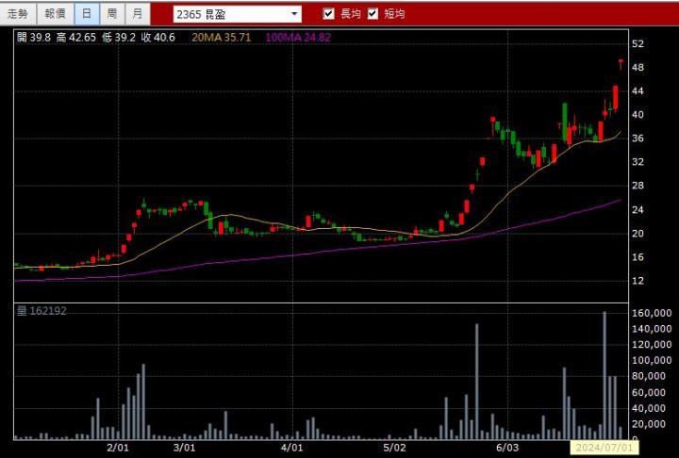Switch to the 周 weekly chart period
Screen dimensions: 679x458
[112, 14]
